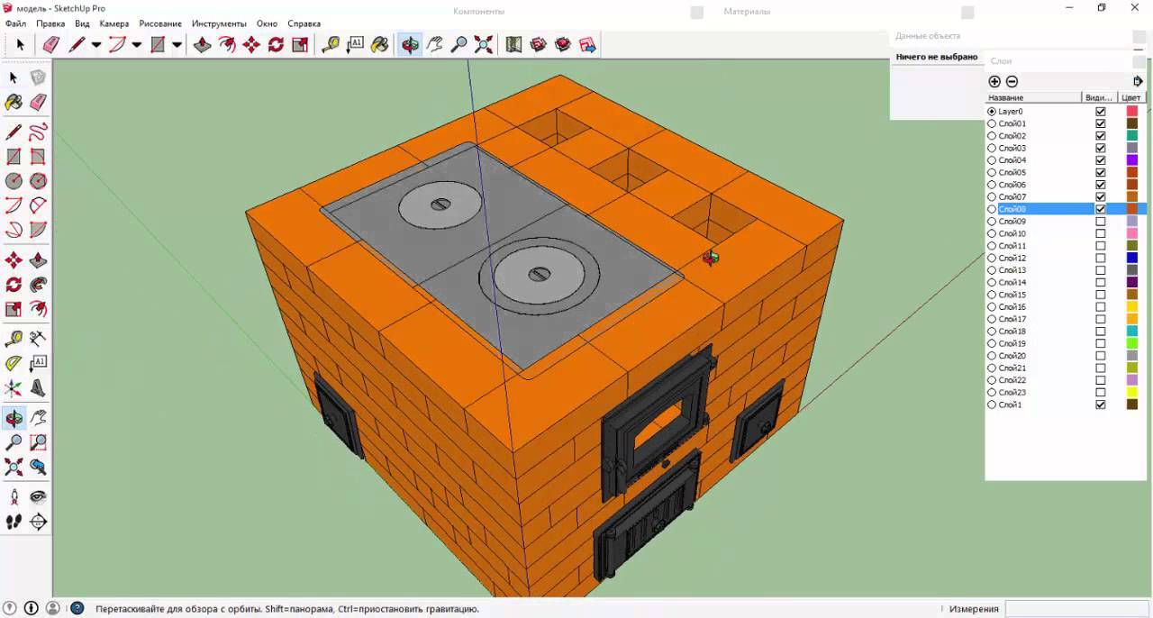Image resolution: width=1153 pixels, height=618 pixels.
Task: Click the Цвет column header
Action: coord(1131,97)
